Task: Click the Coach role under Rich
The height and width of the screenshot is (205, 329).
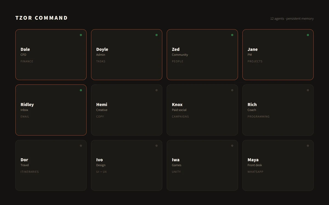Action: (x=252, y=110)
